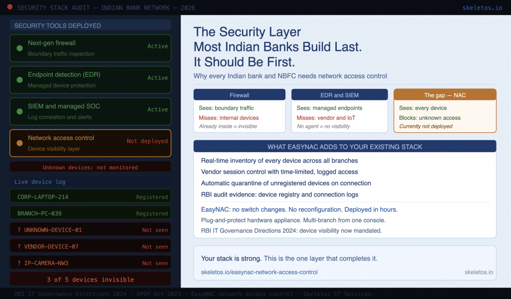Click the skeletos.io text in the bottom card
The width and height of the screenshot is (511, 299).
(479, 272)
